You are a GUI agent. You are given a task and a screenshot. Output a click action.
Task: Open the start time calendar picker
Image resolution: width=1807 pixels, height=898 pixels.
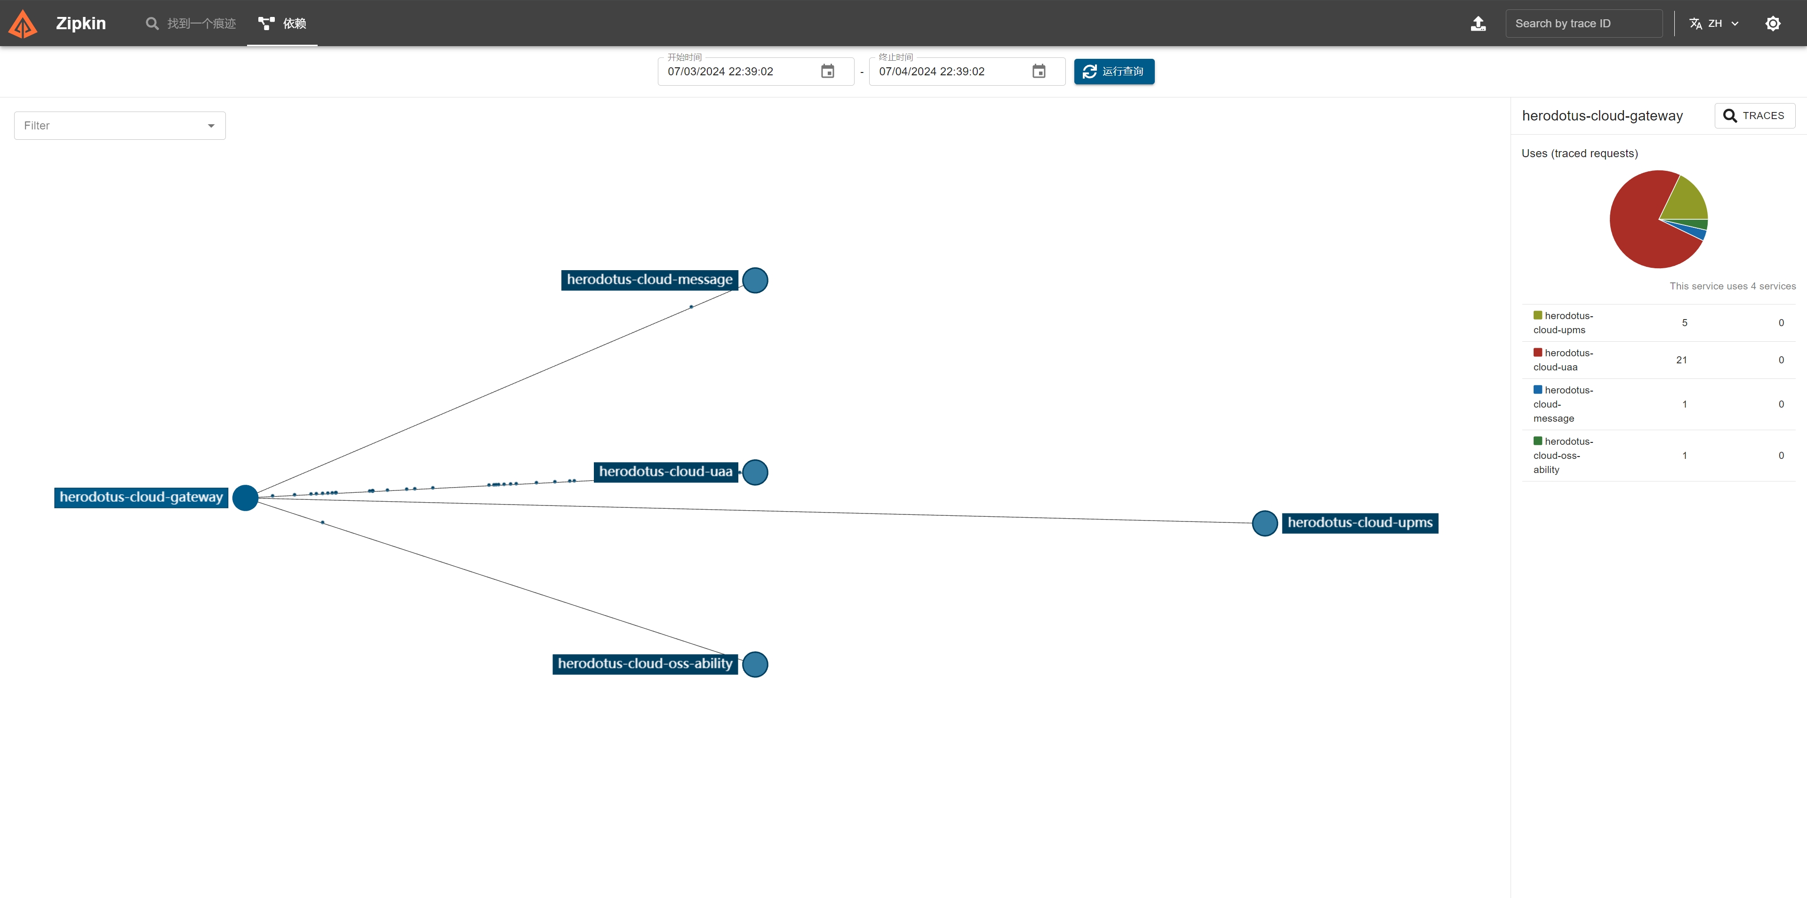(x=827, y=72)
